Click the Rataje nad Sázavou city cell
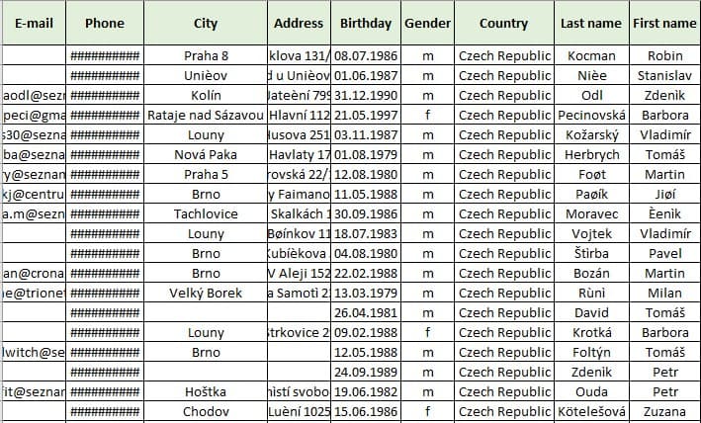Screen dimensions: 701x423 tap(206, 116)
